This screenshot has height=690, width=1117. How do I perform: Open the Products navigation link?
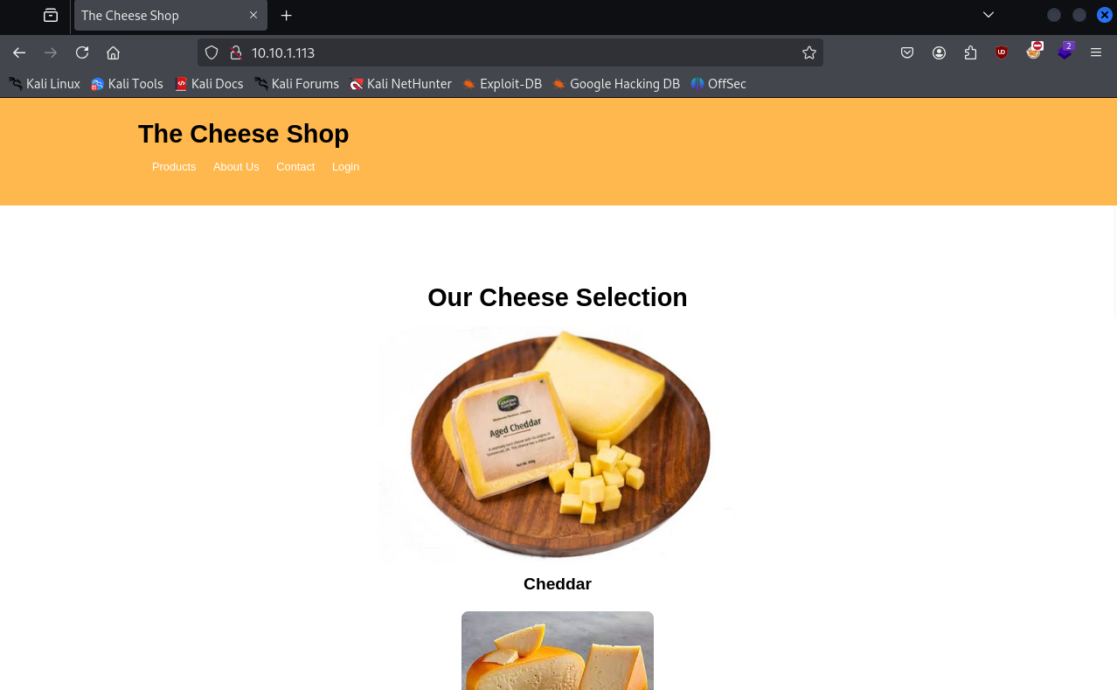[x=174, y=166]
